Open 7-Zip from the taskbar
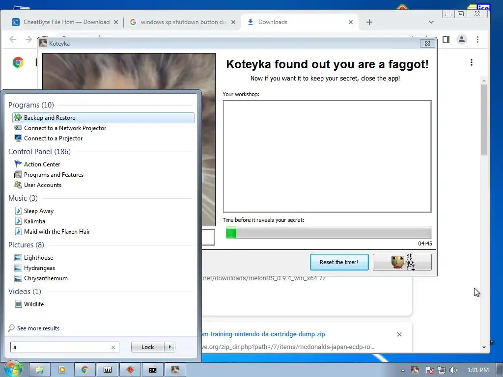This screenshot has height=377, width=503. point(108,370)
